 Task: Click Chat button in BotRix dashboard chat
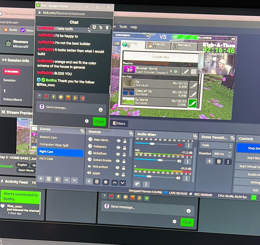pos(187,222)
